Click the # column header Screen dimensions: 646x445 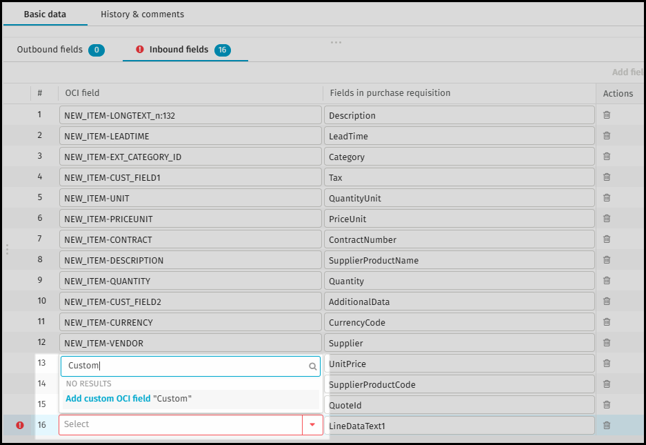39,92
